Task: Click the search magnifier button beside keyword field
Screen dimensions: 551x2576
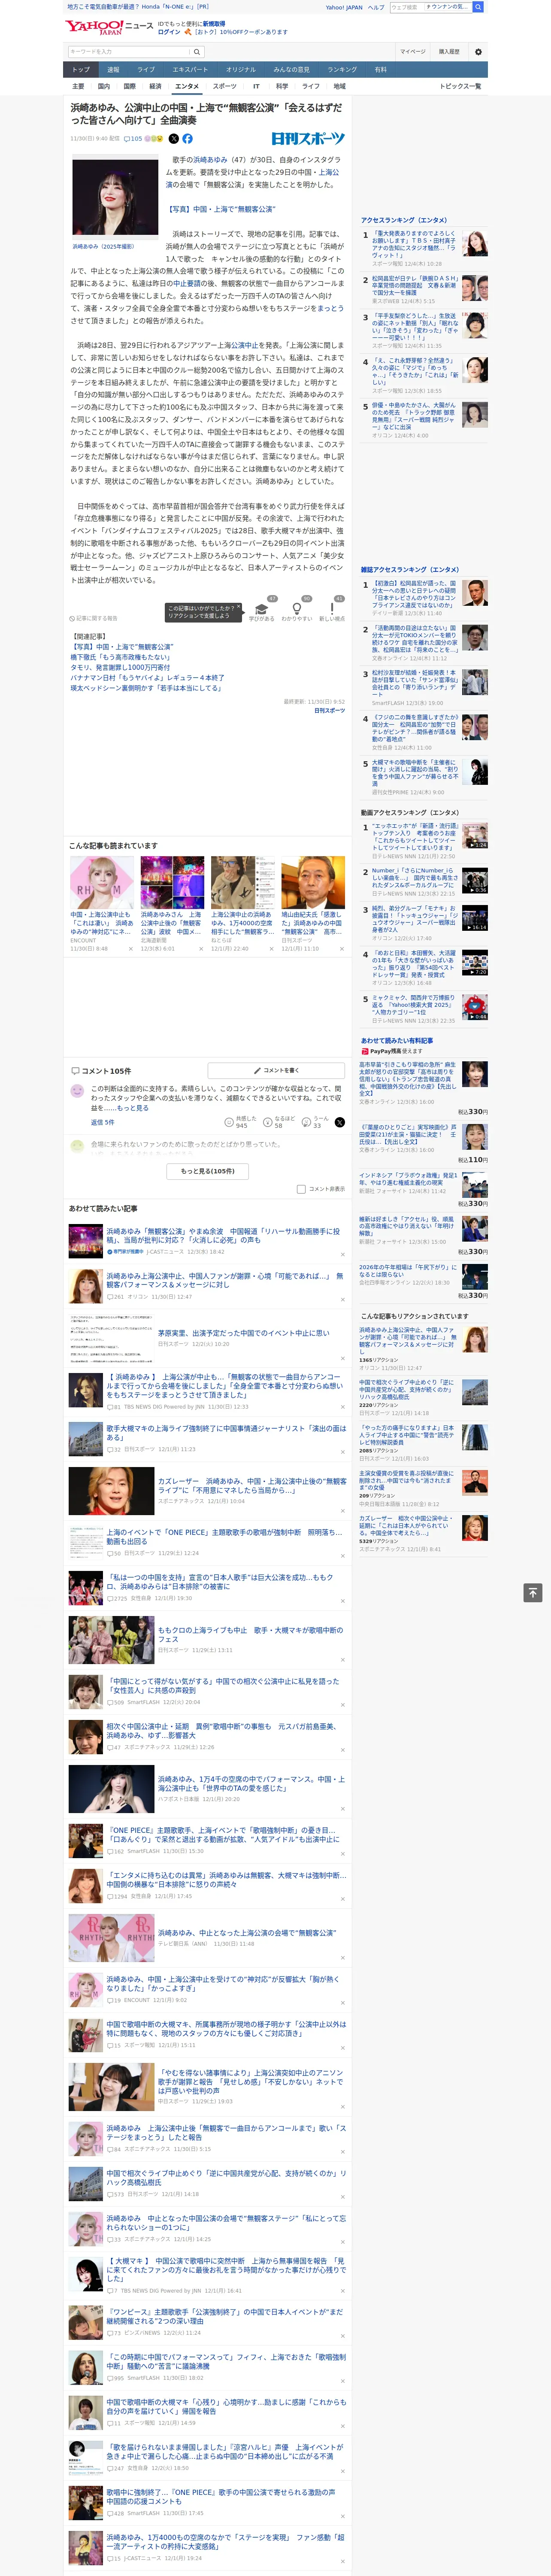Action: click(197, 52)
